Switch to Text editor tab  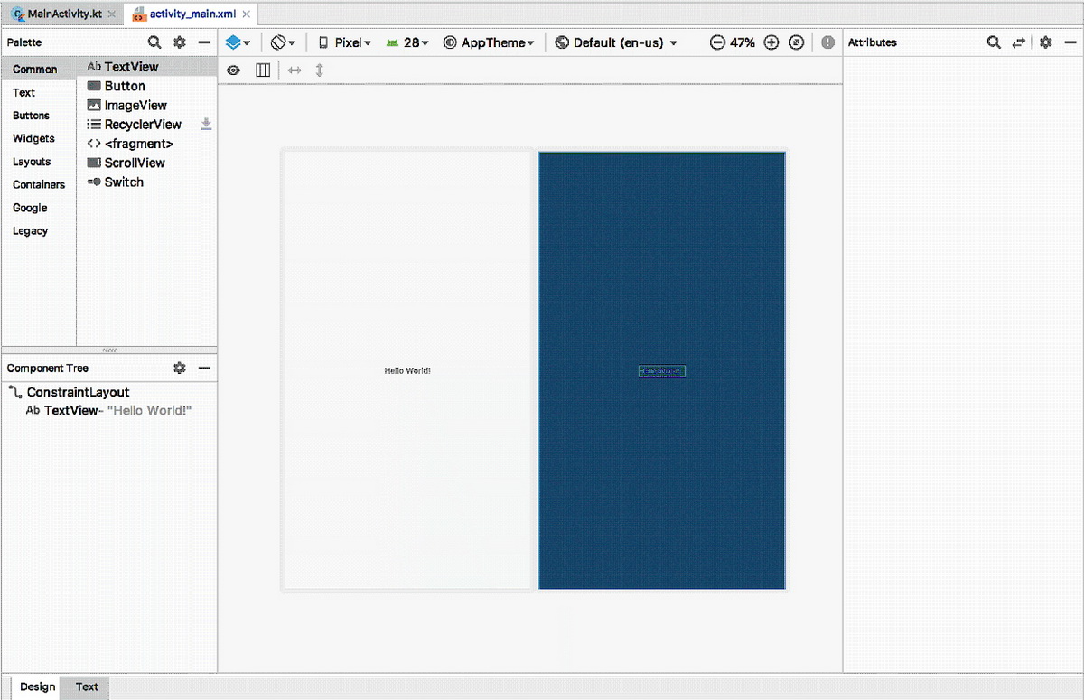tap(87, 686)
